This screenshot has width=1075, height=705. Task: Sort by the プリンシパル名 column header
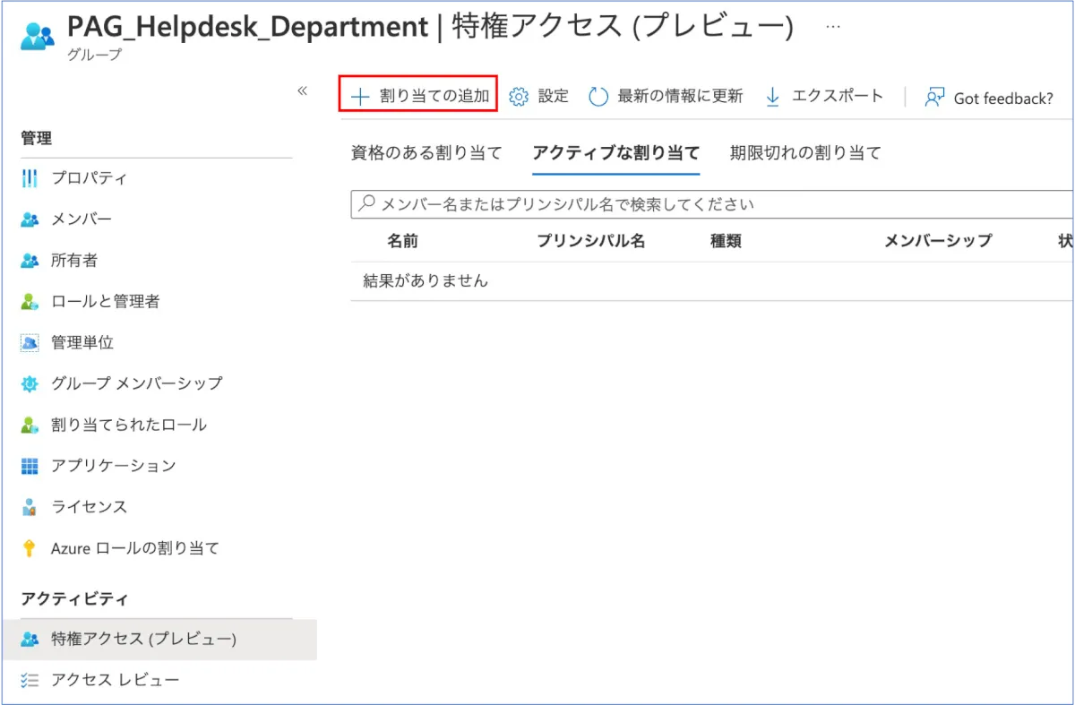tap(590, 241)
